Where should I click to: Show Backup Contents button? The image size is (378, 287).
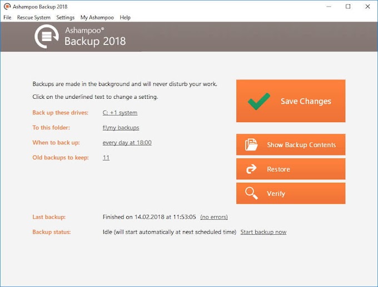tap(291, 144)
